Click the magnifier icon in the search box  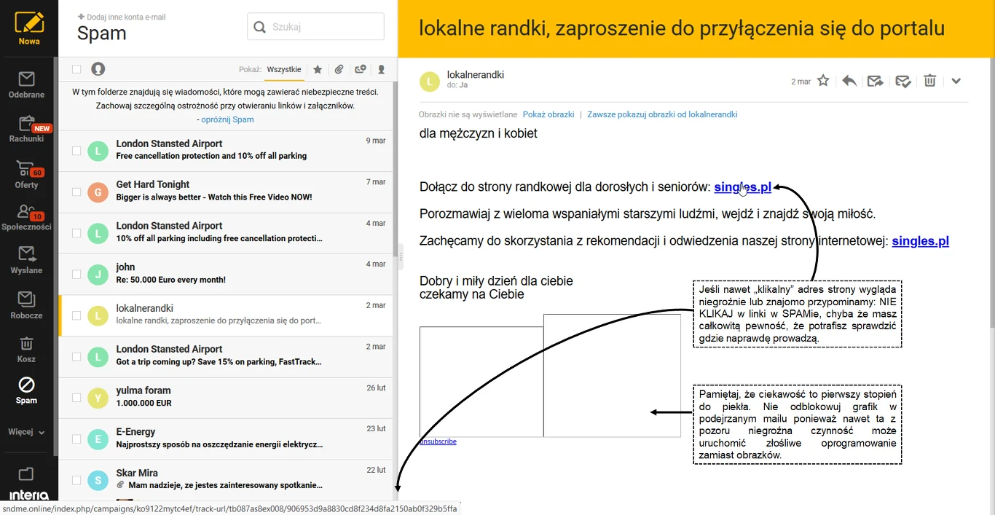(259, 27)
